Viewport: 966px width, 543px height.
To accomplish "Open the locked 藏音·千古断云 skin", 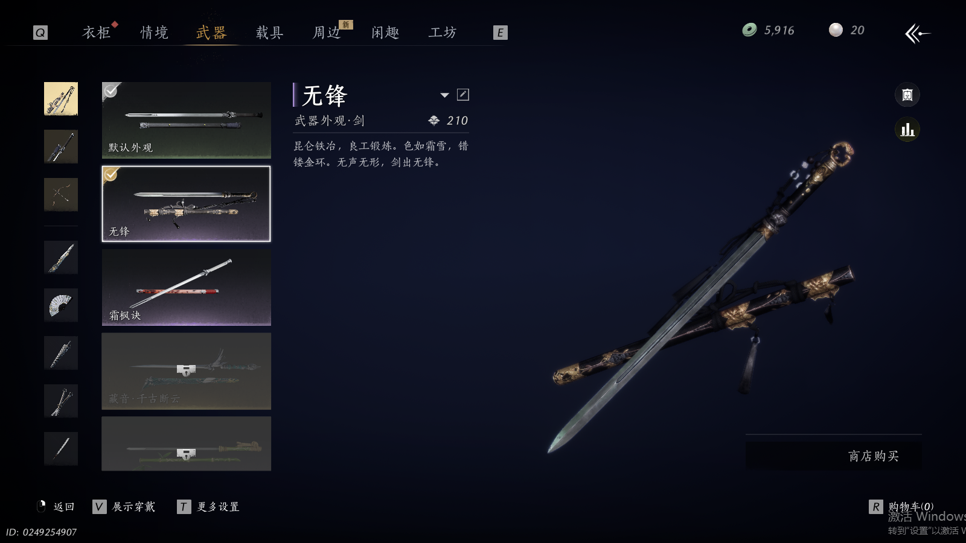I will pyautogui.click(x=187, y=371).
